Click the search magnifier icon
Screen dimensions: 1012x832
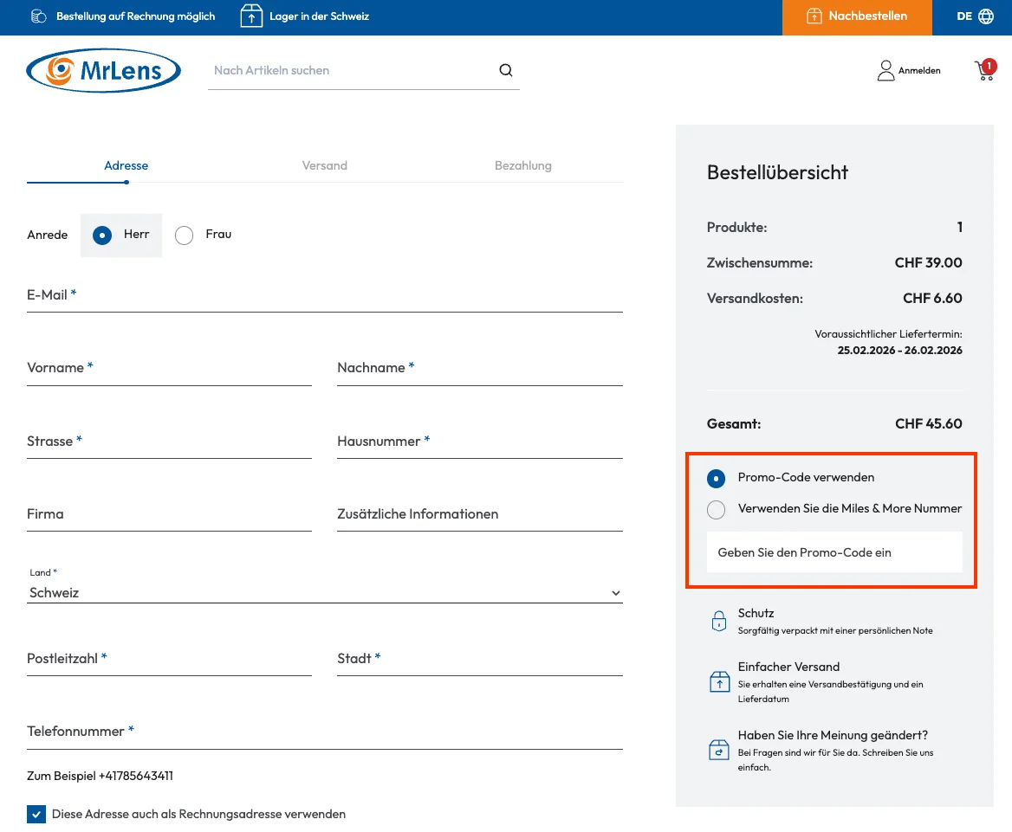(x=506, y=70)
